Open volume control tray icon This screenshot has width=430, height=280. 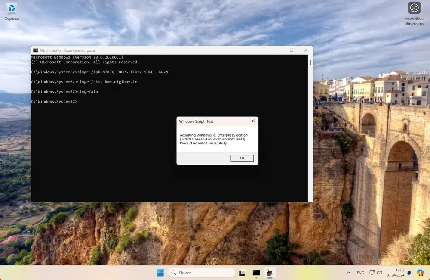[x=380, y=273]
